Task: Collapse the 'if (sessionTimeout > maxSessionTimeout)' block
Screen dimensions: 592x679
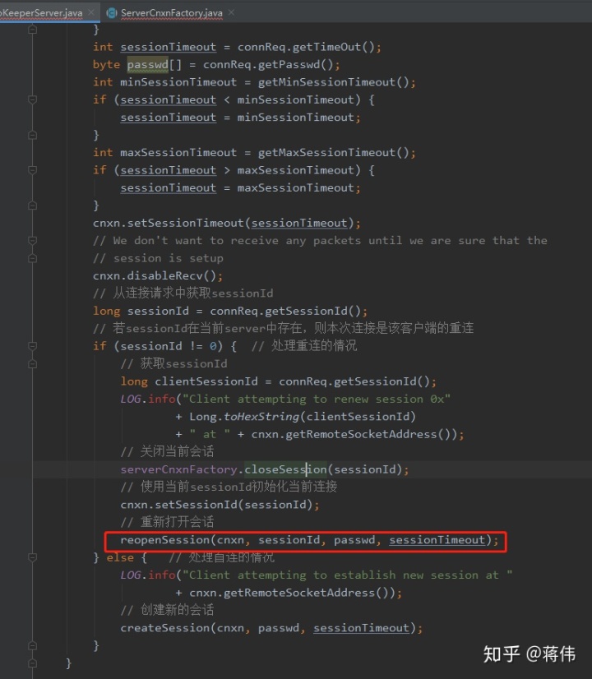Action: [33, 170]
